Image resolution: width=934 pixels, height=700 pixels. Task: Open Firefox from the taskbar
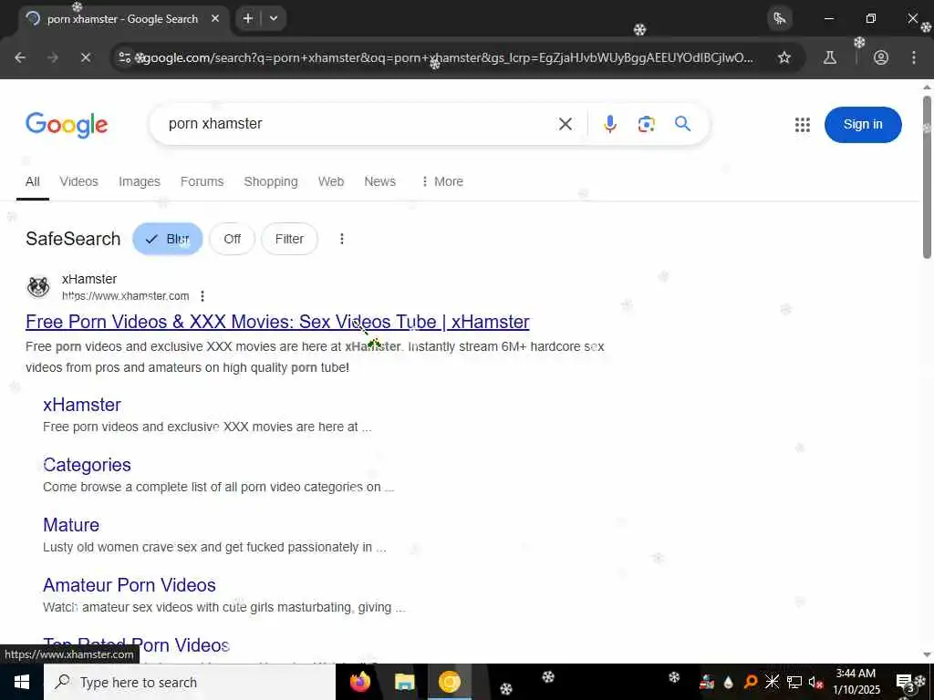[360, 682]
